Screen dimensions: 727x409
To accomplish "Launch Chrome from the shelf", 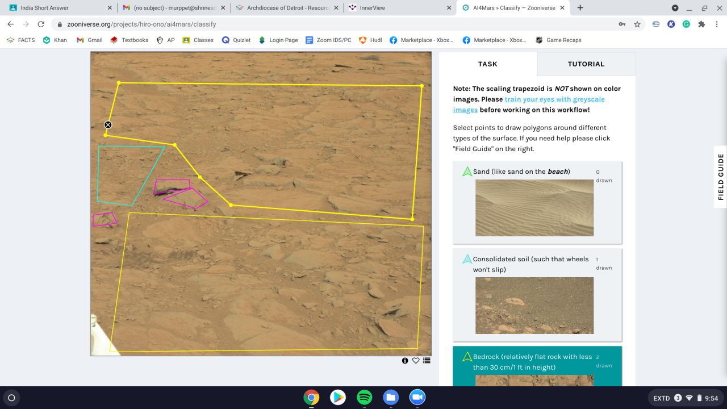I will [x=311, y=398].
